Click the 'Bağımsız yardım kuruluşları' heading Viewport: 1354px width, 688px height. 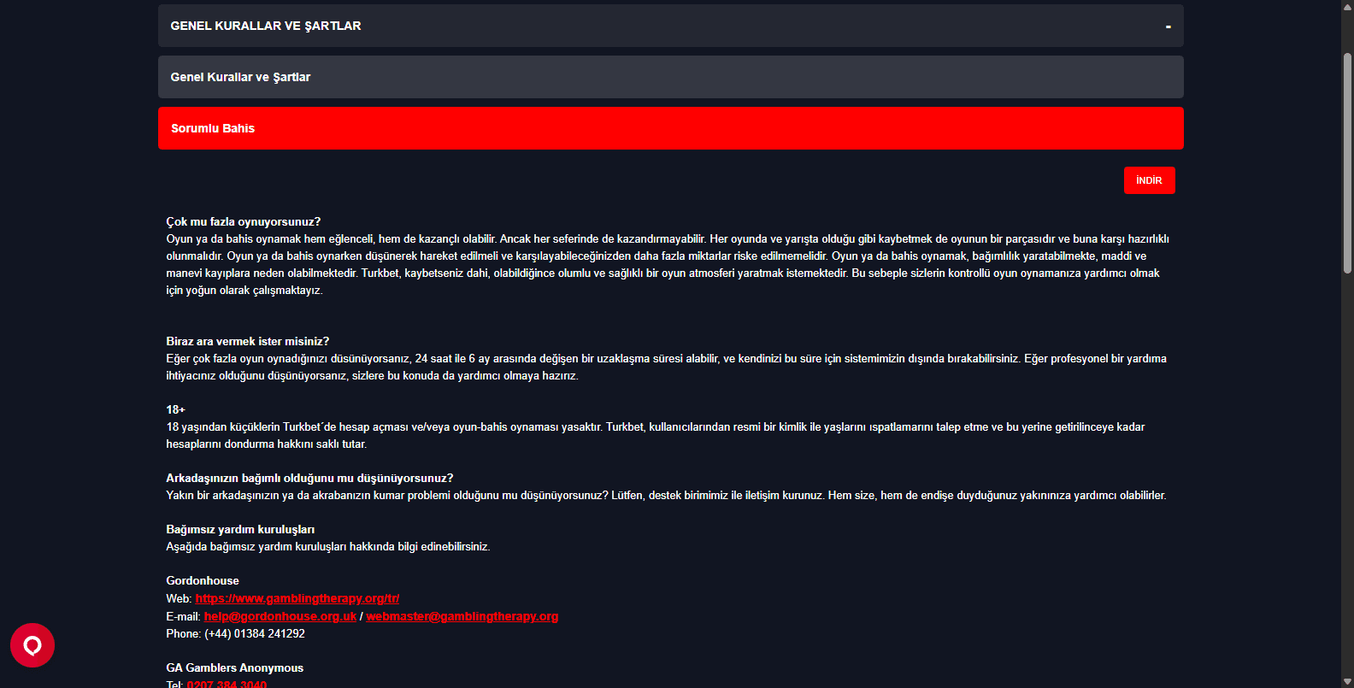[x=240, y=529]
